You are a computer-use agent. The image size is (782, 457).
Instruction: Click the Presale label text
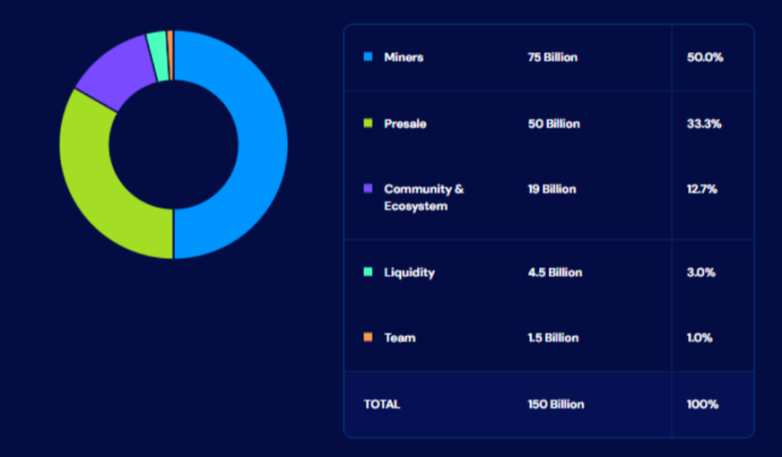pos(402,124)
